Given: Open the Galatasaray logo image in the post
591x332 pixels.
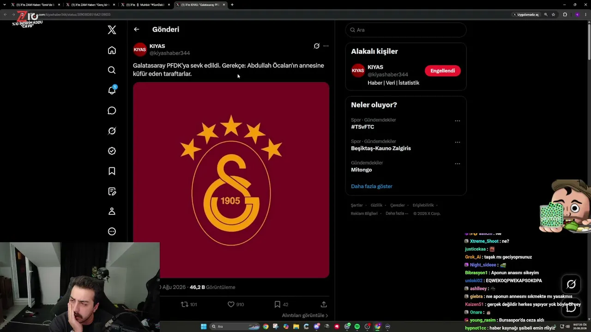Looking at the screenshot, I should [x=231, y=180].
